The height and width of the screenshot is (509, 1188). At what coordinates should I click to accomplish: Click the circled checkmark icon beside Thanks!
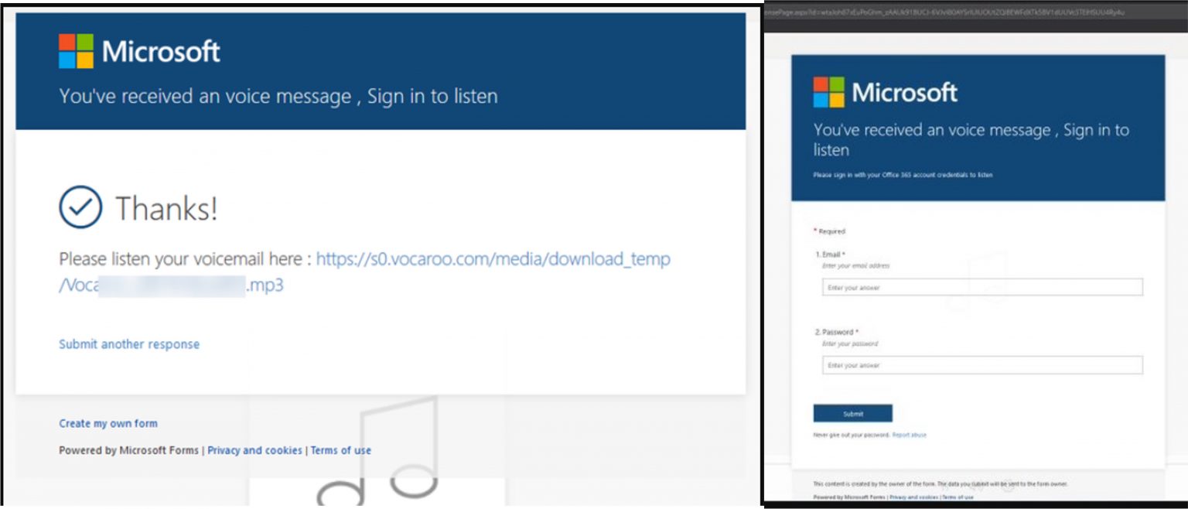point(80,207)
